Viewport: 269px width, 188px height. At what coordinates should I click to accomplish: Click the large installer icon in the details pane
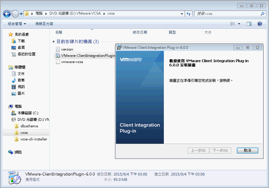click(x=15, y=178)
